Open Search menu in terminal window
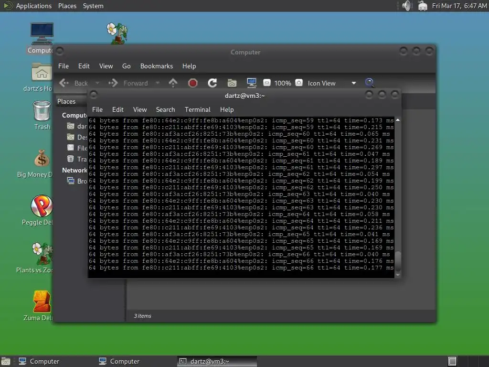This screenshot has height=367, width=489. tap(165, 109)
